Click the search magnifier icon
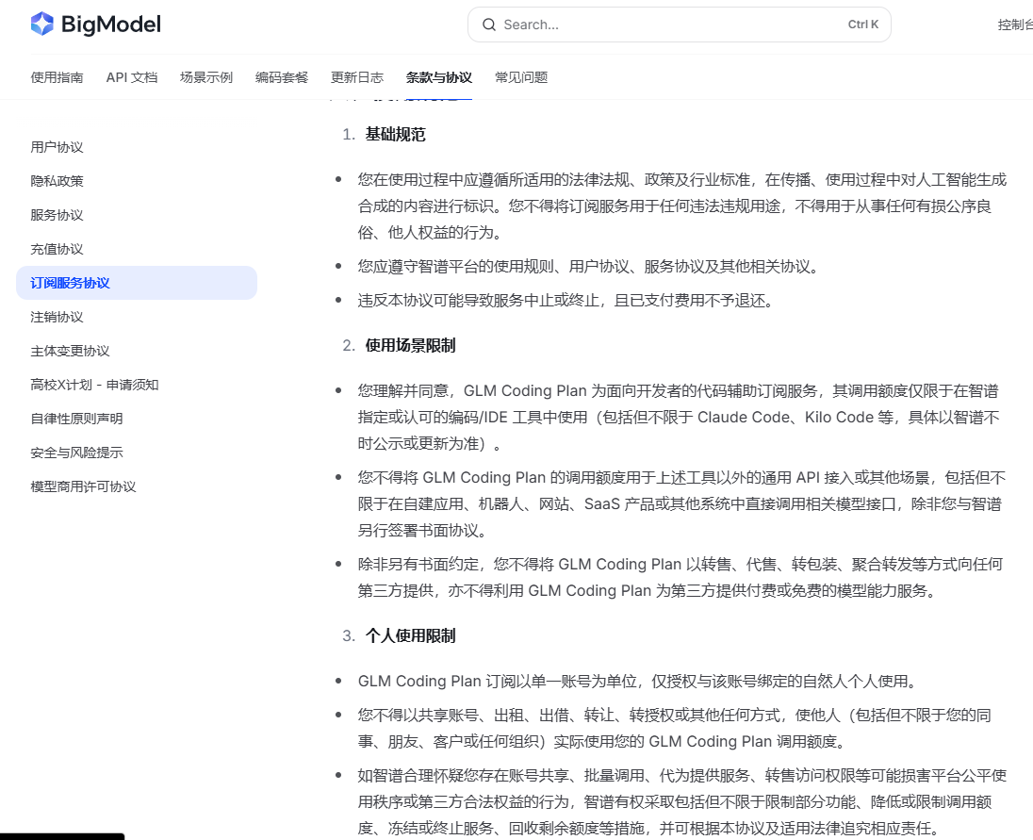 click(489, 25)
